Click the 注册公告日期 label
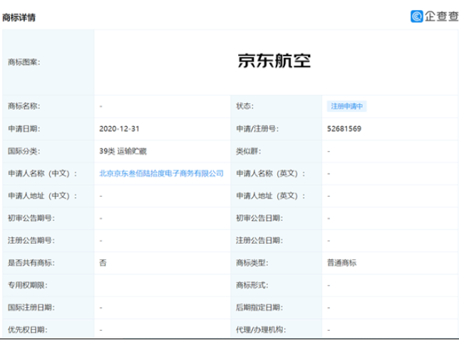459x340 pixels. (259, 240)
